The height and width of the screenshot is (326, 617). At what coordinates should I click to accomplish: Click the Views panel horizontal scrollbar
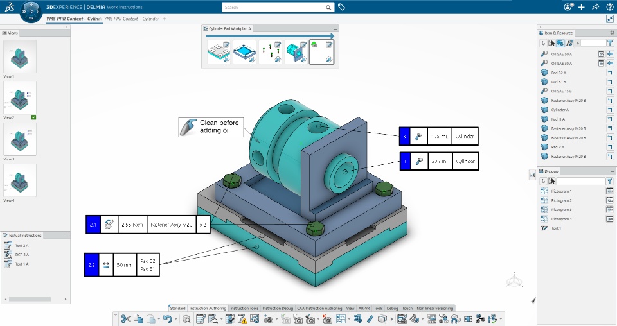[x=30, y=299]
